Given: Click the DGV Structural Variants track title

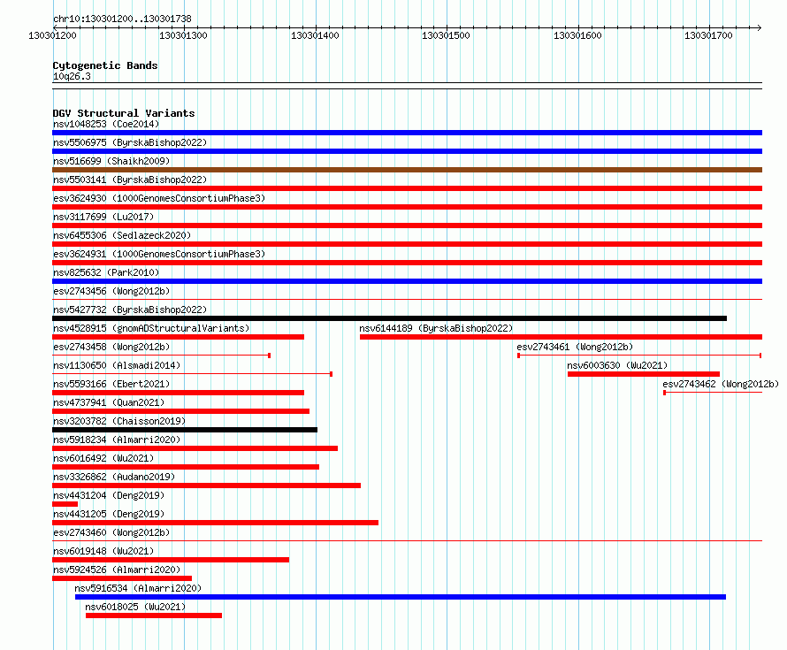Looking at the screenshot, I should [124, 113].
